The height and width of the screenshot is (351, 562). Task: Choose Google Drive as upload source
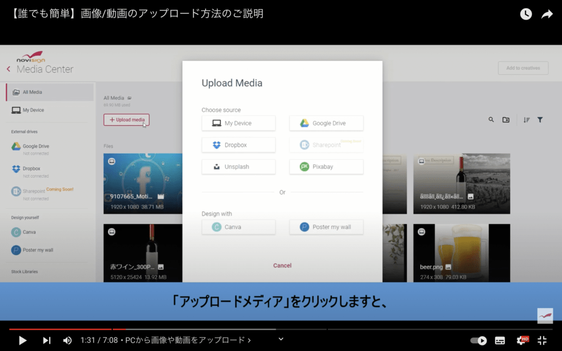click(x=326, y=123)
